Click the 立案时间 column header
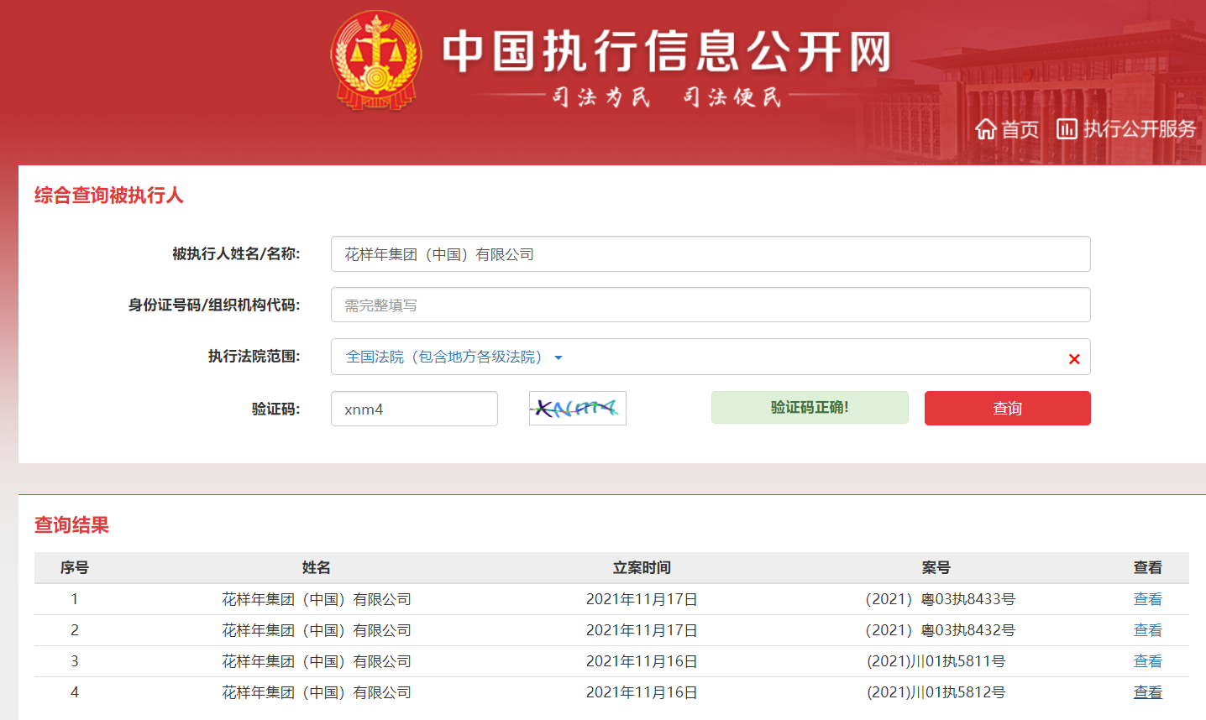The height and width of the screenshot is (720, 1206). (642, 568)
